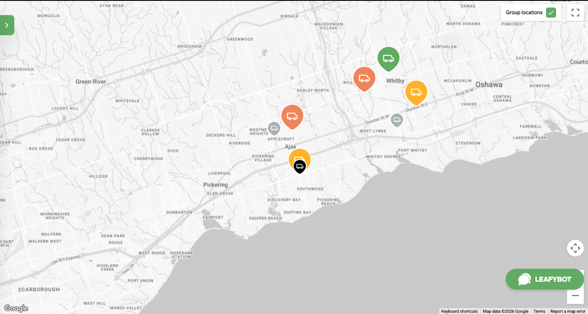Click the pan map control
Screen dimensions: 588x314
point(575,248)
